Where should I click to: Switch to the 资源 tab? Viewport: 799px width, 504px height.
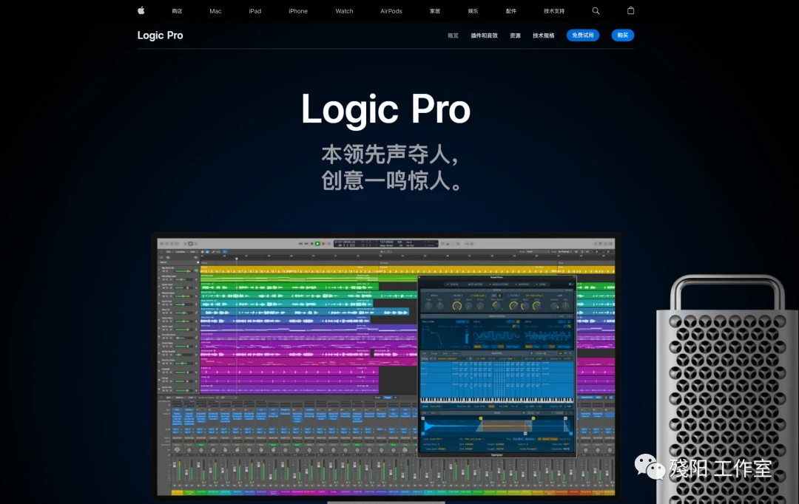[x=515, y=35]
